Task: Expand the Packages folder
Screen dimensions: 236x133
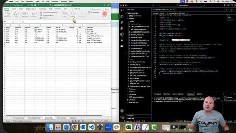Action: click(x=132, y=89)
